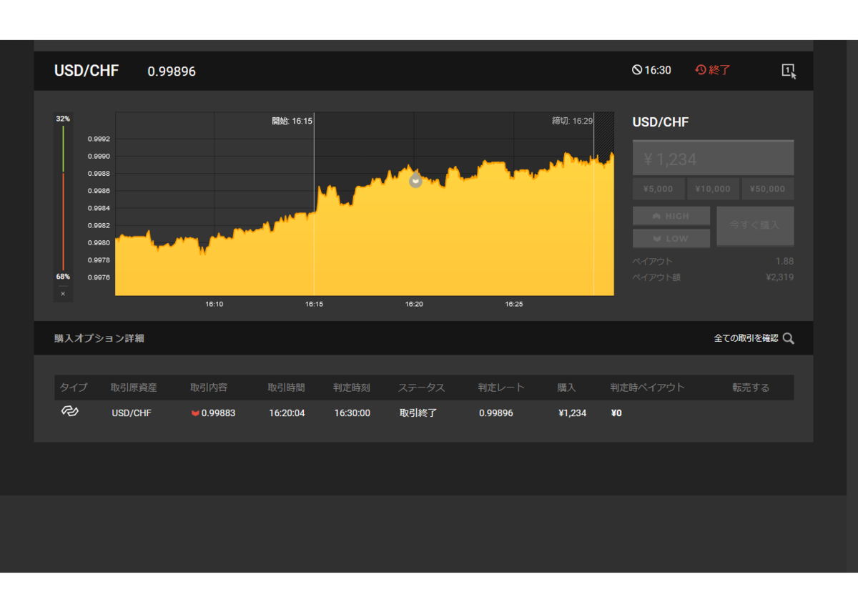Screen dimensions: 858x612
Task: Choose the ¥50,000 amount preset
Action: pos(768,189)
